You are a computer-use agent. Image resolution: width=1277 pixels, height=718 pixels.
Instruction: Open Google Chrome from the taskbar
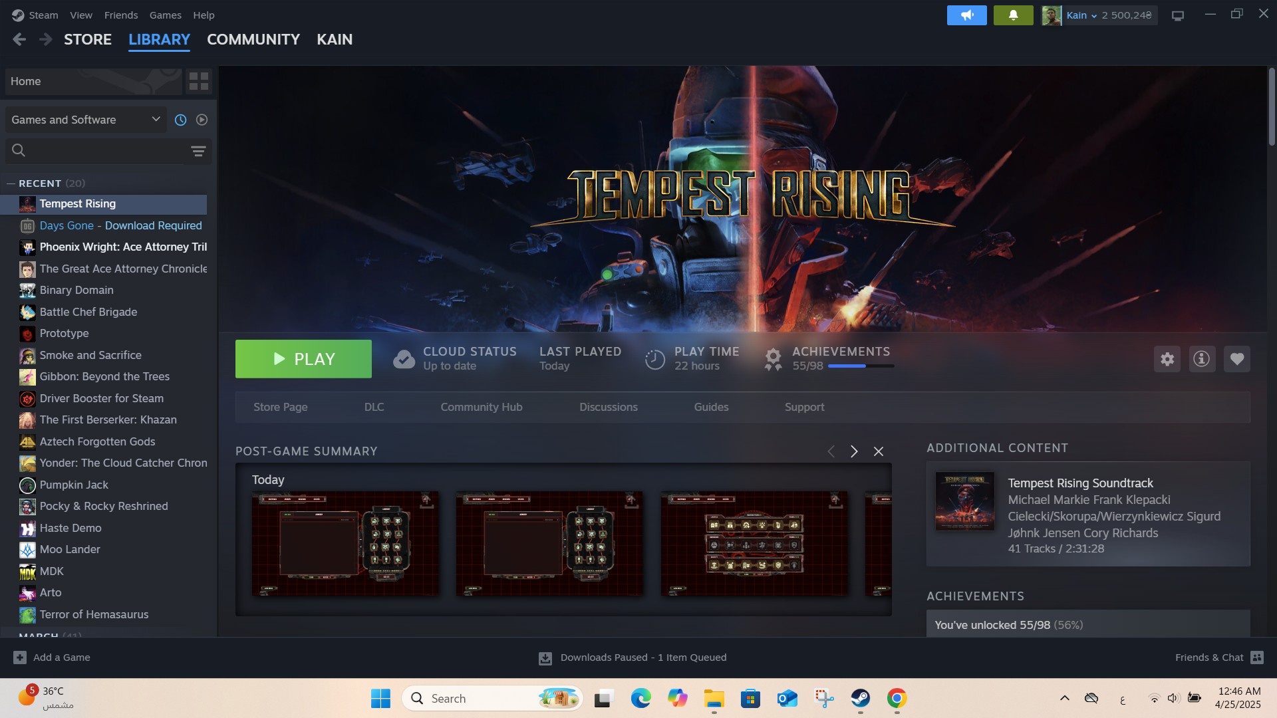897,699
